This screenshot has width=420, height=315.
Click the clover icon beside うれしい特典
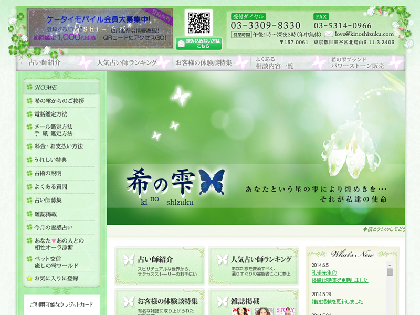pyautogui.click(x=29, y=160)
